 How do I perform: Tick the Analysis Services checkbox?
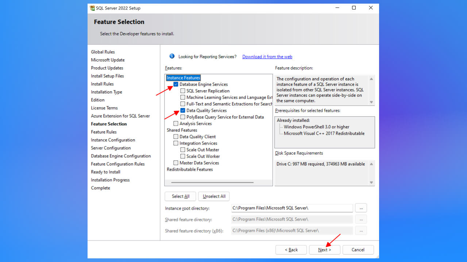coord(176,124)
